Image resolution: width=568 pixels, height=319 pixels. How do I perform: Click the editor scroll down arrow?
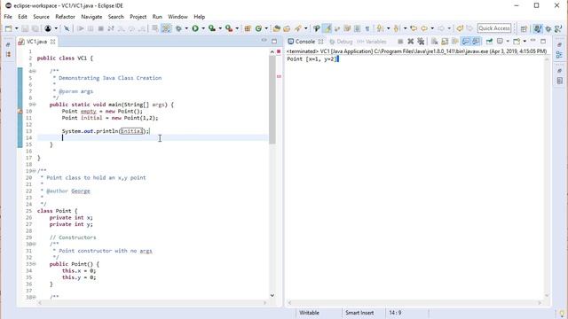[x=272, y=295]
